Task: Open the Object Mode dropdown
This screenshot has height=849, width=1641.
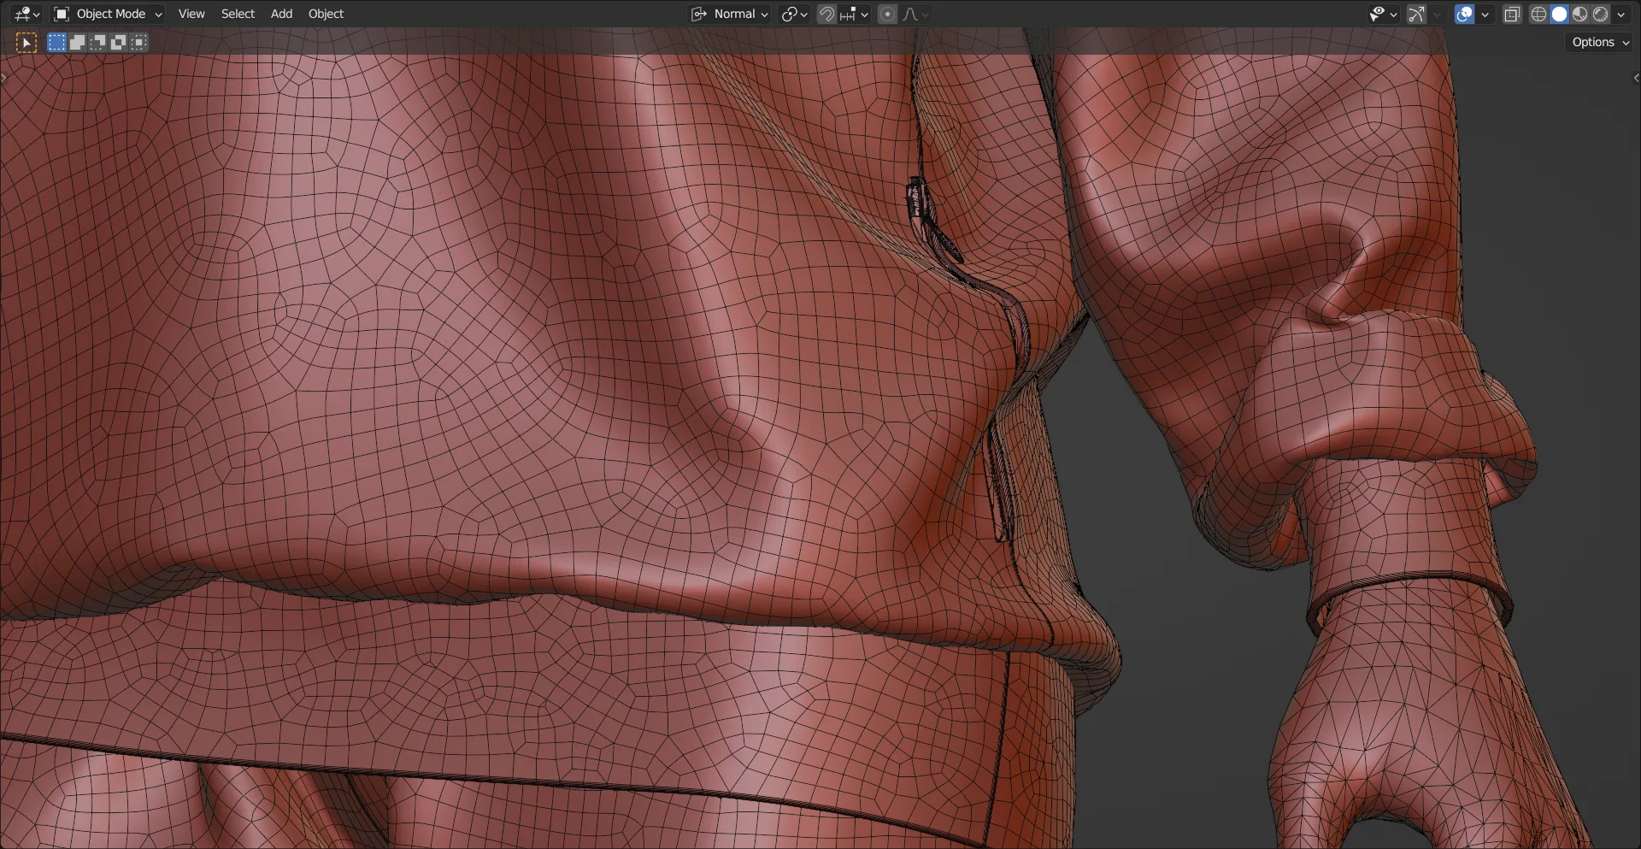Action: click(108, 14)
